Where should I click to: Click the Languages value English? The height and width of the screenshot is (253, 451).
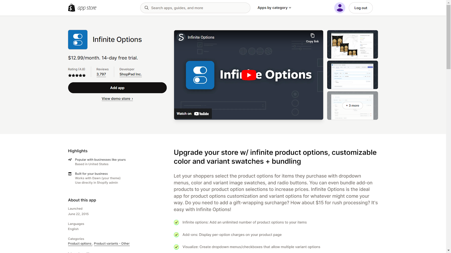point(73,229)
